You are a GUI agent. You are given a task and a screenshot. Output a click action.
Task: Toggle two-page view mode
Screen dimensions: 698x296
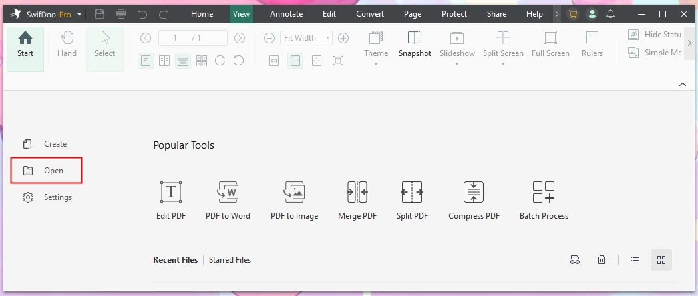point(164,61)
